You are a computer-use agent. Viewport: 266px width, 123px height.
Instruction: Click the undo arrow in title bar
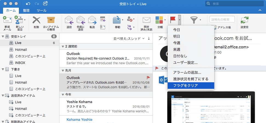click(x=28, y=4)
